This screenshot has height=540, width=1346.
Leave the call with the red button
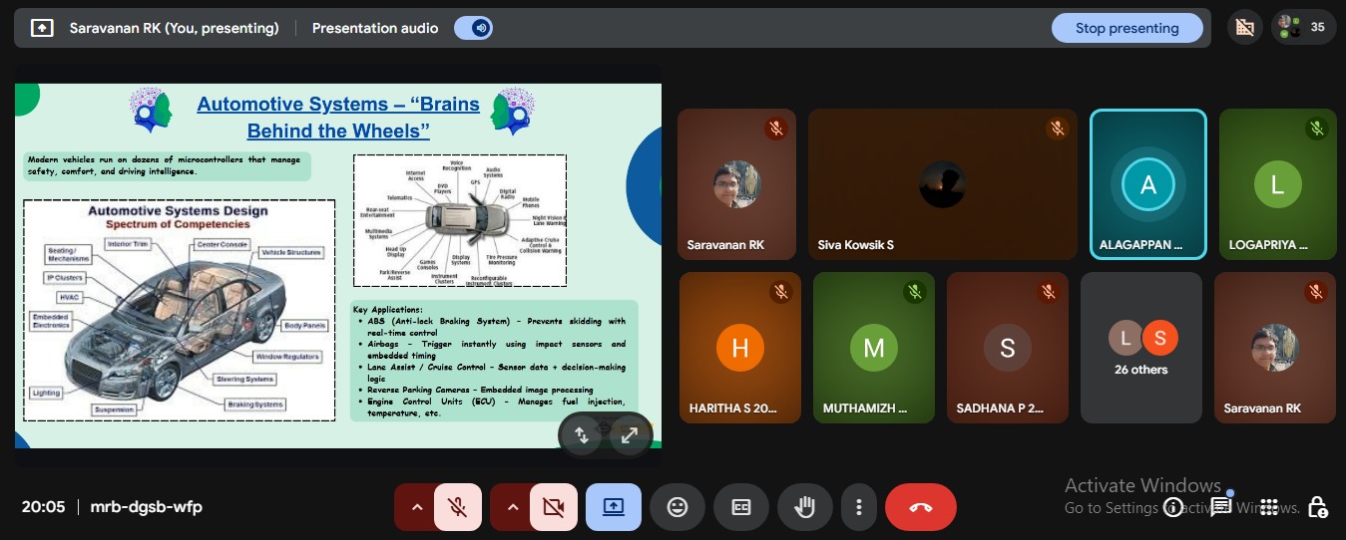coord(920,507)
